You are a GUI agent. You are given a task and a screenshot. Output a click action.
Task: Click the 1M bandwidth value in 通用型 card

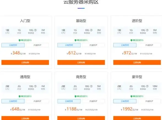click(x=43, y=86)
